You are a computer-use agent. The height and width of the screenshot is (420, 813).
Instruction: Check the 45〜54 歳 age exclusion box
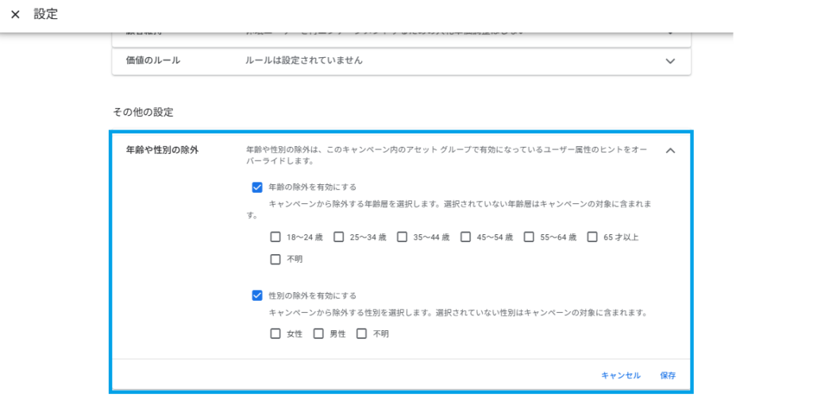click(466, 237)
